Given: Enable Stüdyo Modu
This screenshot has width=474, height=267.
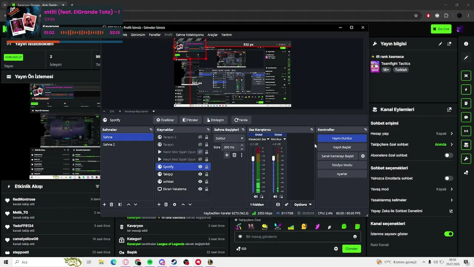Looking at the screenshot, I should point(342,165).
